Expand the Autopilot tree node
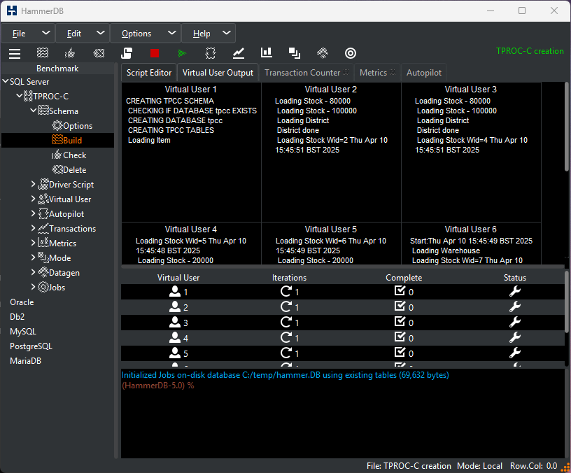Screen dimensions: 571x473 point(33,213)
